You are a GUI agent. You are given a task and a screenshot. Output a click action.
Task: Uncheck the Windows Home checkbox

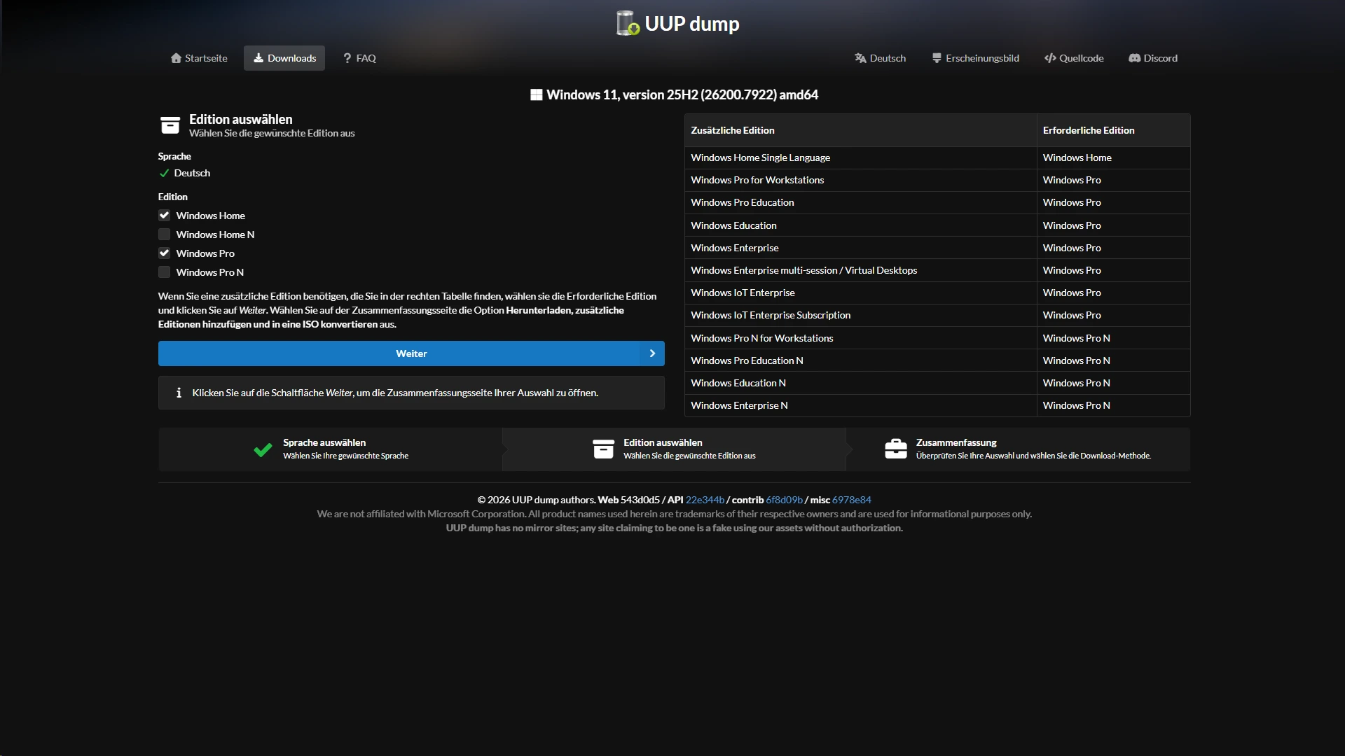(x=164, y=216)
